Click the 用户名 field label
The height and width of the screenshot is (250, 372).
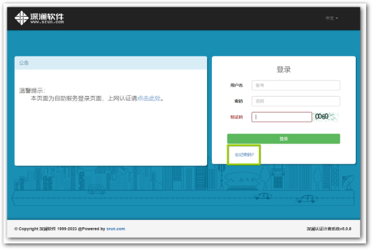tap(237, 85)
